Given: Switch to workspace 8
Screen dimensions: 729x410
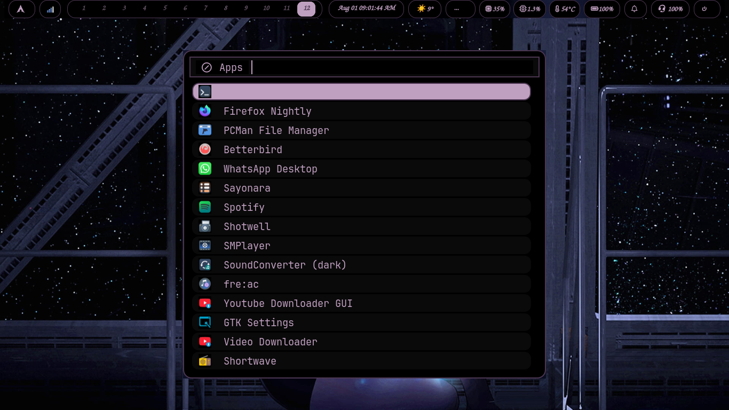Looking at the screenshot, I should tap(226, 9).
